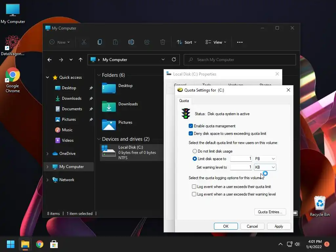
Task: Click the Search My Computer box
Action: (x=240, y=60)
